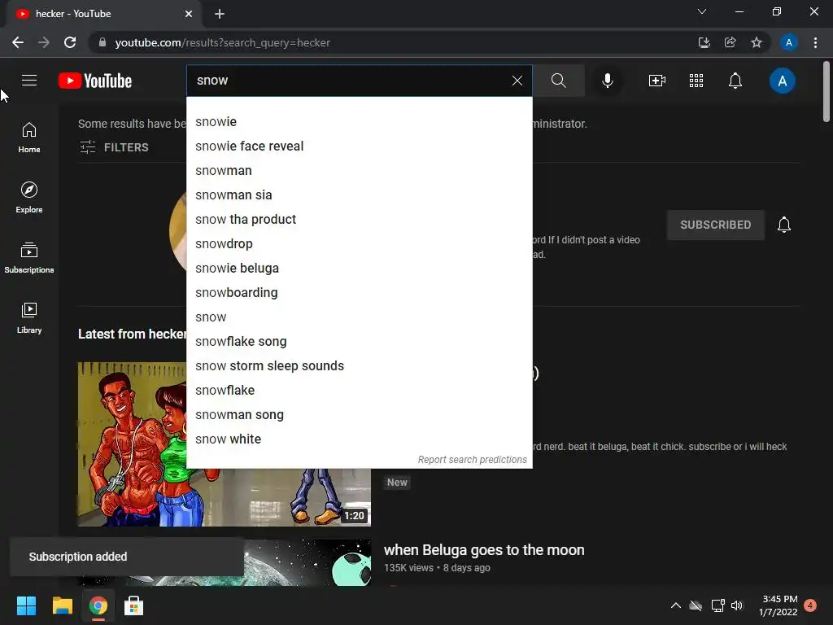The width and height of the screenshot is (833, 625).
Task: Open the Windows Start menu
Action: [26, 605]
